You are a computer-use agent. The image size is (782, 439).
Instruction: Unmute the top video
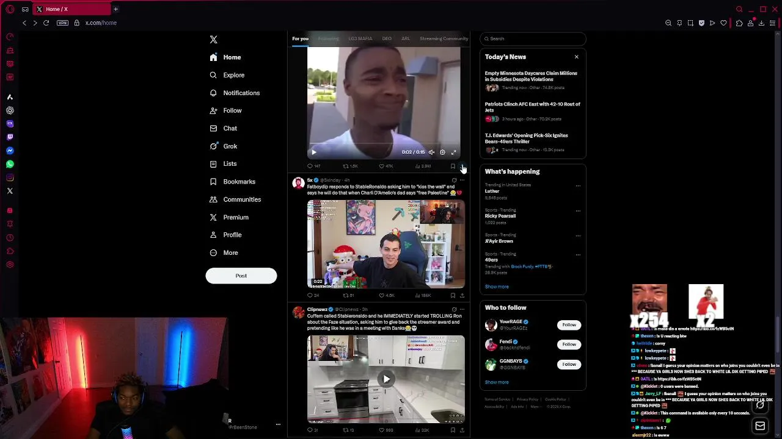(x=431, y=152)
